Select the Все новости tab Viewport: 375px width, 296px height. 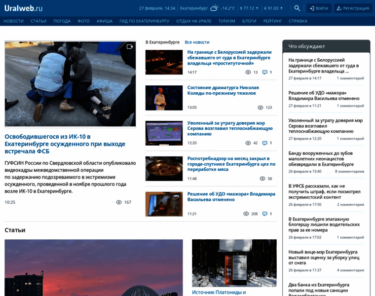pyautogui.click(x=197, y=42)
